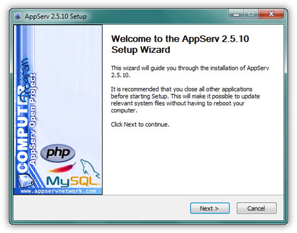
Task: Click the "AppServ 2.5.10 Setup" title bar text
Action: (x=56, y=16)
